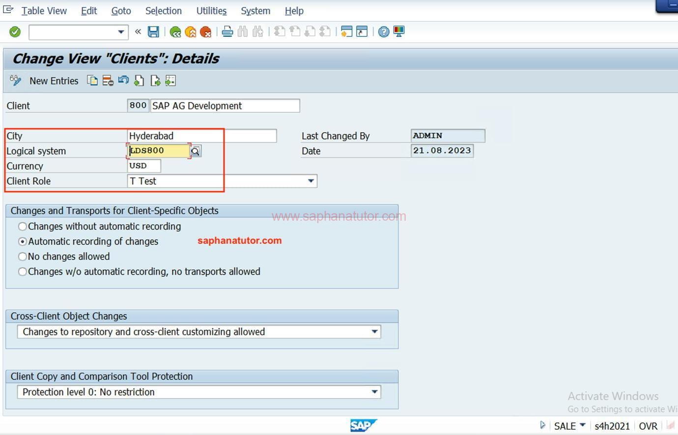
Task: Click the Generate Shortcut icon
Action: [x=362, y=32]
